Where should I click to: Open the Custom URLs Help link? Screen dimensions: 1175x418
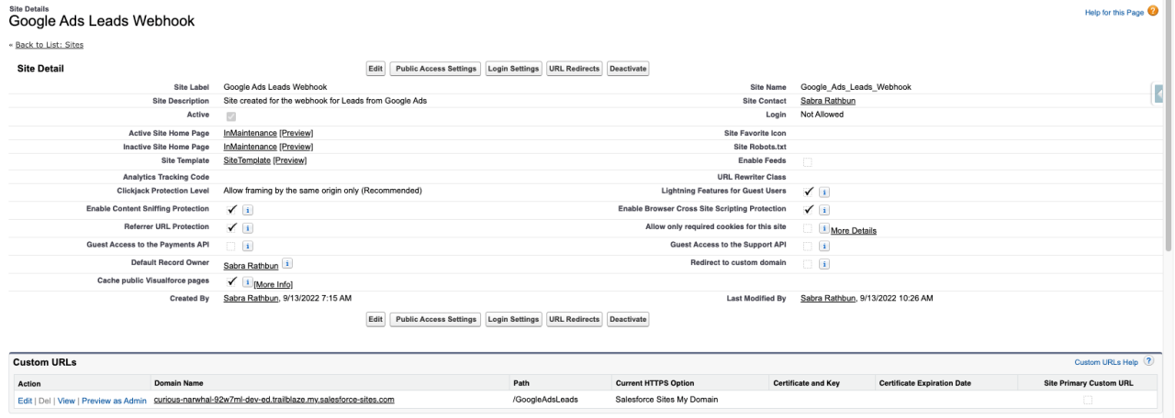pos(1107,363)
